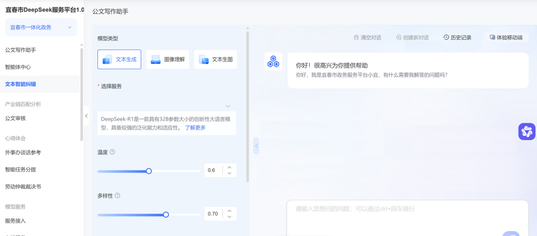Decrease 温度 value with down arrow
The width and height of the screenshot is (537, 236).
click(x=229, y=173)
